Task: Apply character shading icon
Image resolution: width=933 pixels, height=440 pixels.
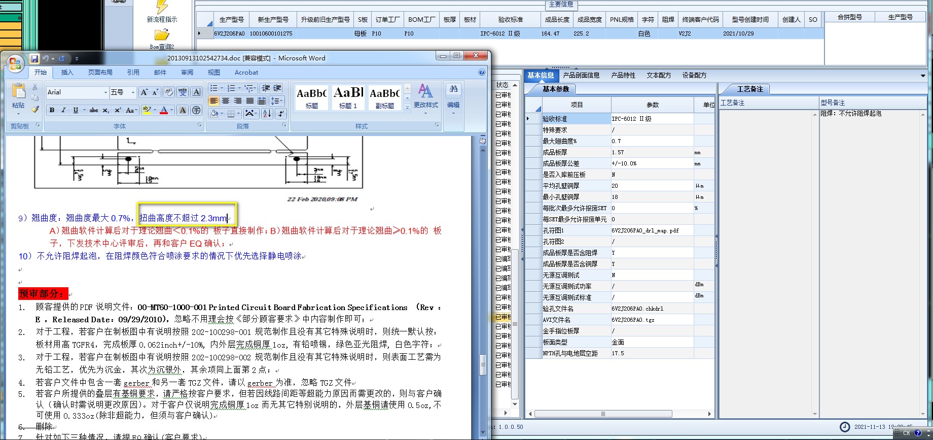Action: coord(183,110)
